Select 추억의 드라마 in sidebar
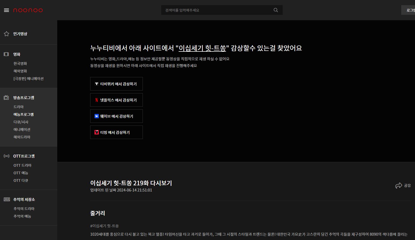The width and height of the screenshot is (415, 240). (x=24, y=208)
